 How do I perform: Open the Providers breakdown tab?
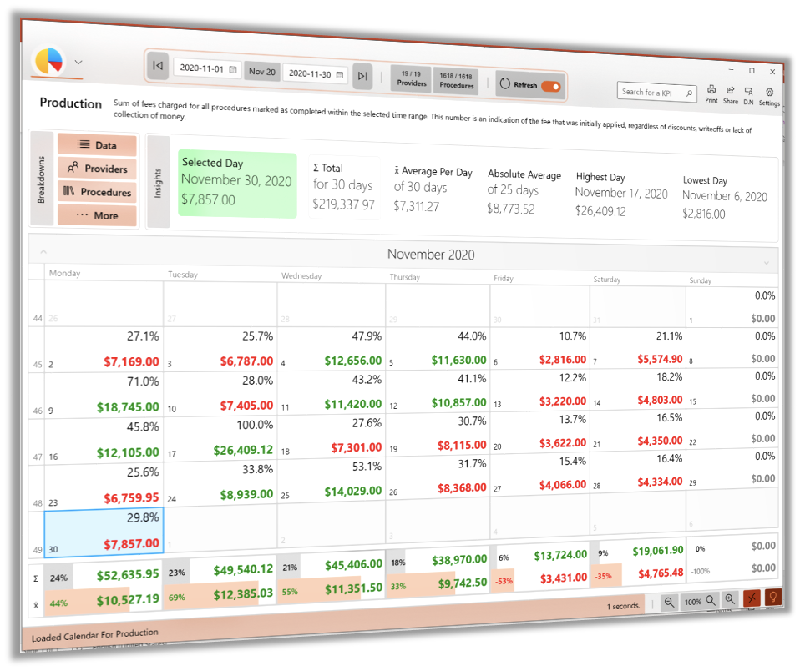(97, 168)
